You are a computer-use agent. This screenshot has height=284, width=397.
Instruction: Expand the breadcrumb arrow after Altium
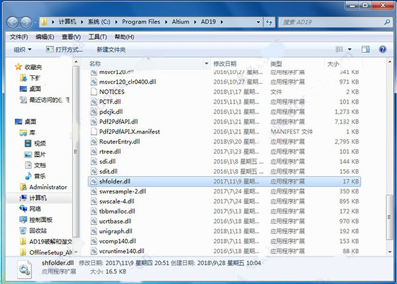tap(195, 22)
